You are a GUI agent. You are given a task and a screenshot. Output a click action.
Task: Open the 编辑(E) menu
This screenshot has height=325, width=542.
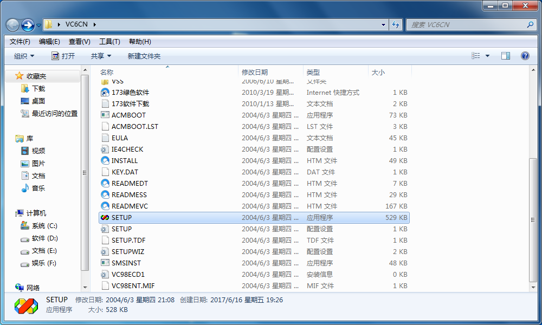[x=49, y=42]
